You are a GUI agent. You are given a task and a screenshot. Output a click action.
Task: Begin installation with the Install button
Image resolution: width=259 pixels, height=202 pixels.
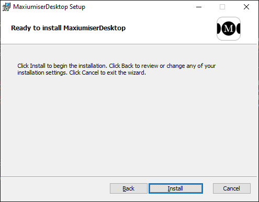click(x=176, y=188)
